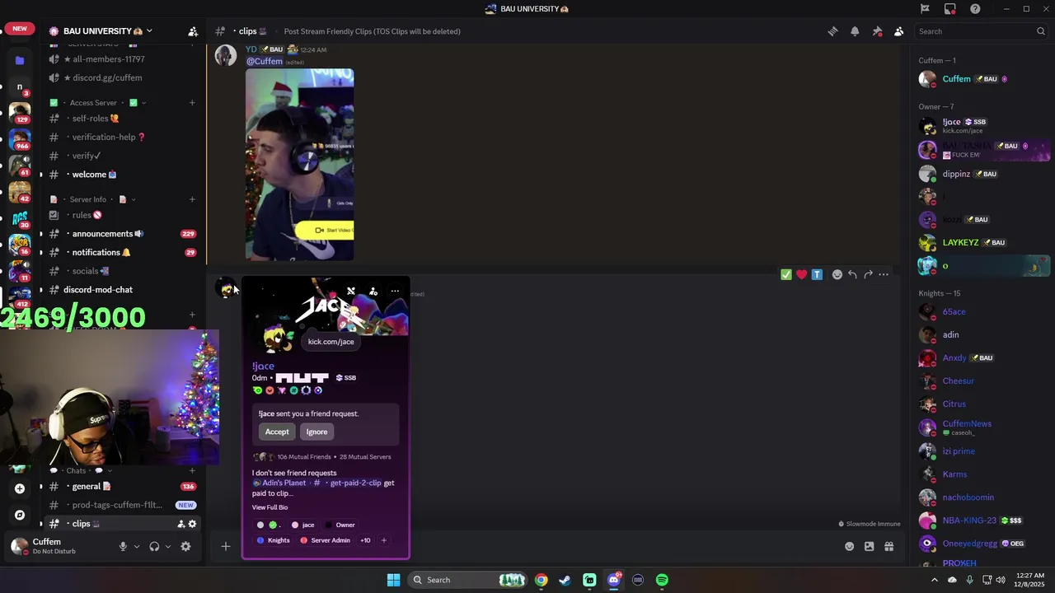Viewport: 1055px width, 593px height.
Task: Create channel in Access Server category
Action: click(192, 103)
